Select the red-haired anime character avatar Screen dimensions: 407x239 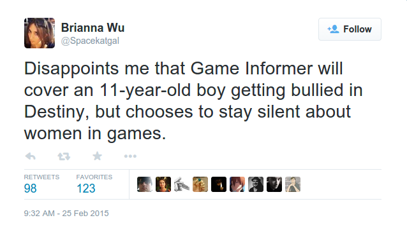coord(237,184)
